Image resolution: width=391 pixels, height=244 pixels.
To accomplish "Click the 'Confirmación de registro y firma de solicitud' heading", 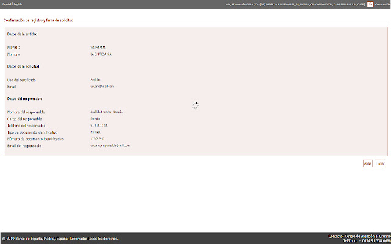I will coord(38,20).
